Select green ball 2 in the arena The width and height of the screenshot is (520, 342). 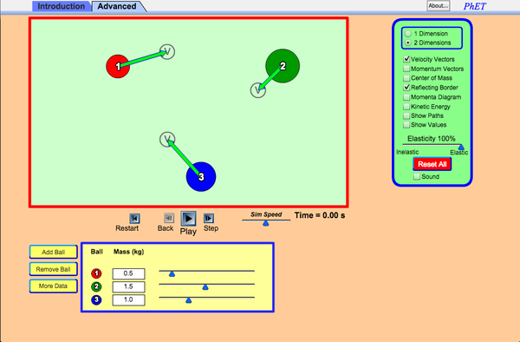pos(283,66)
